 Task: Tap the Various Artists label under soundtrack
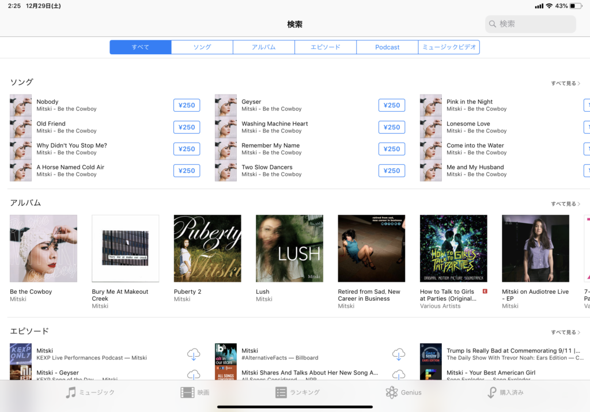(440, 306)
